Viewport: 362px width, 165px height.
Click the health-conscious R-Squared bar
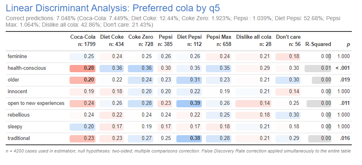click(318, 68)
